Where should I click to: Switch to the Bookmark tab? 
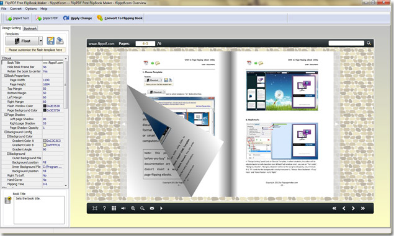[30, 28]
